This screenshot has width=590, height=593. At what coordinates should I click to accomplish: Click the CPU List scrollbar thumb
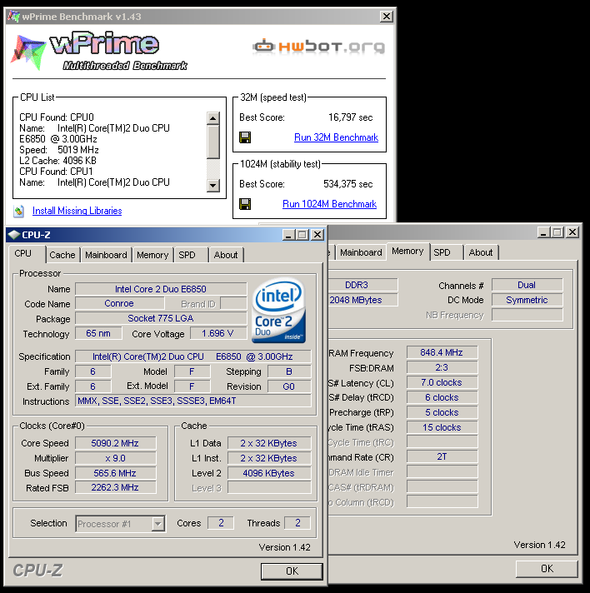[x=213, y=142]
